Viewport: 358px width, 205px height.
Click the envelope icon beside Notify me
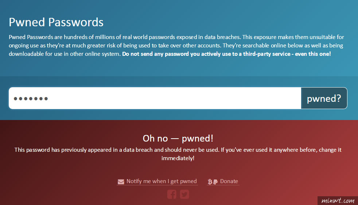tap(121, 182)
